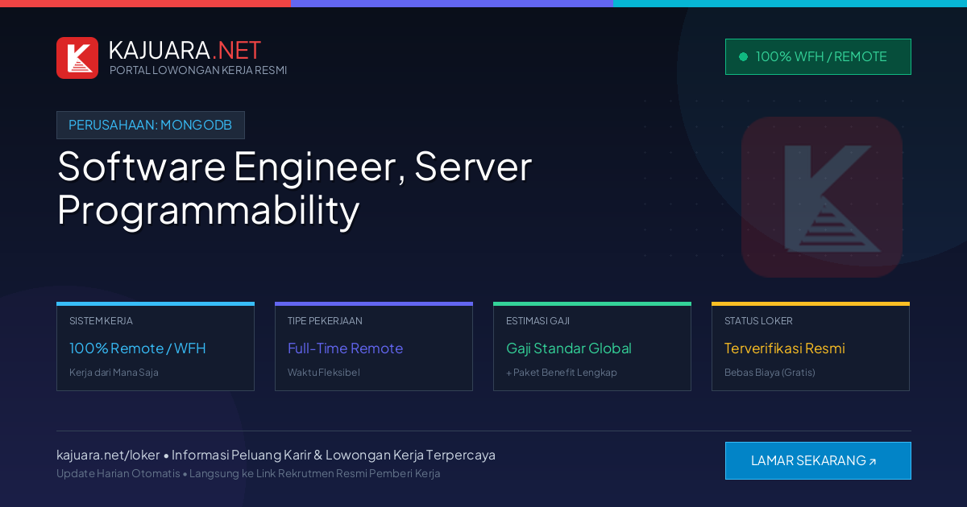
Task: Click the 100% WFH / REMOTE badge
Action: click(818, 56)
